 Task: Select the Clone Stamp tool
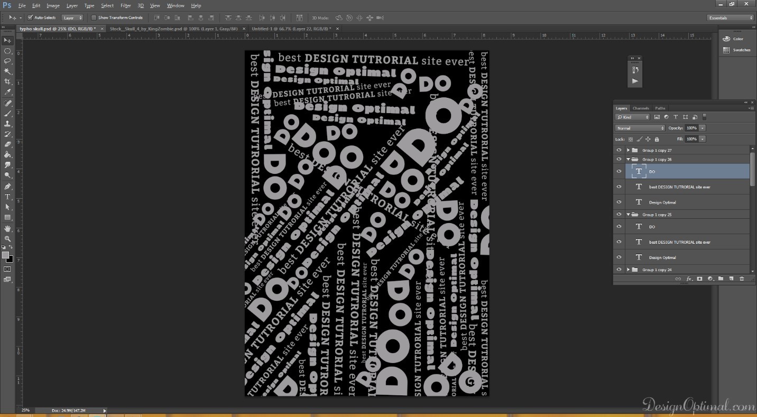7,124
